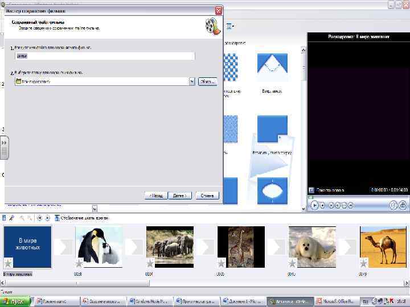Select the penguin clip on the storyboard
410x307 pixels.
99,247
